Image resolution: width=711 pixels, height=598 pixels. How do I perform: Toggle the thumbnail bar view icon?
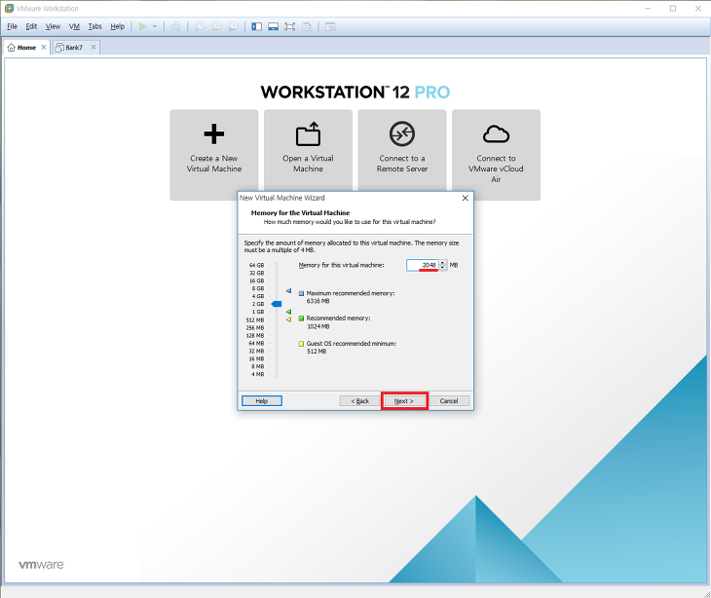(x=273, y=26)
